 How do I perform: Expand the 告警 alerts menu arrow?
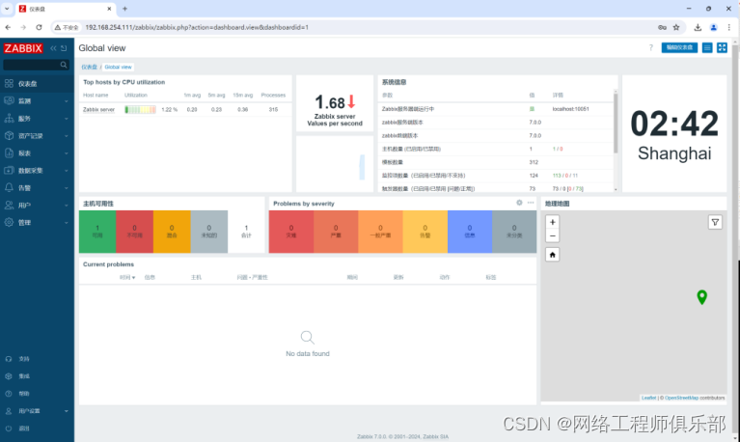click(x=66, y=188)
